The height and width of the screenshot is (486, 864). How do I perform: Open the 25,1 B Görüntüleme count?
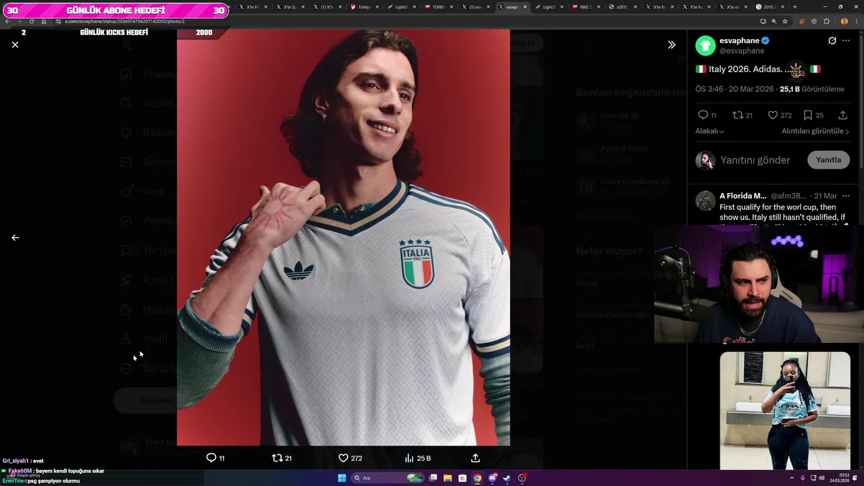click(812, 89)
